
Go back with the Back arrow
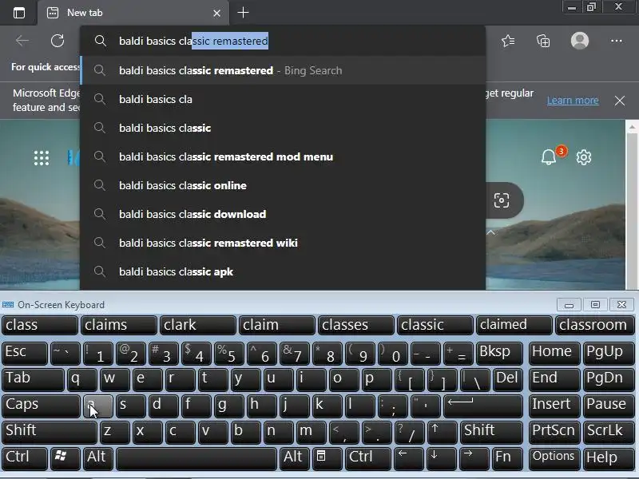click(x=22, y=41)
